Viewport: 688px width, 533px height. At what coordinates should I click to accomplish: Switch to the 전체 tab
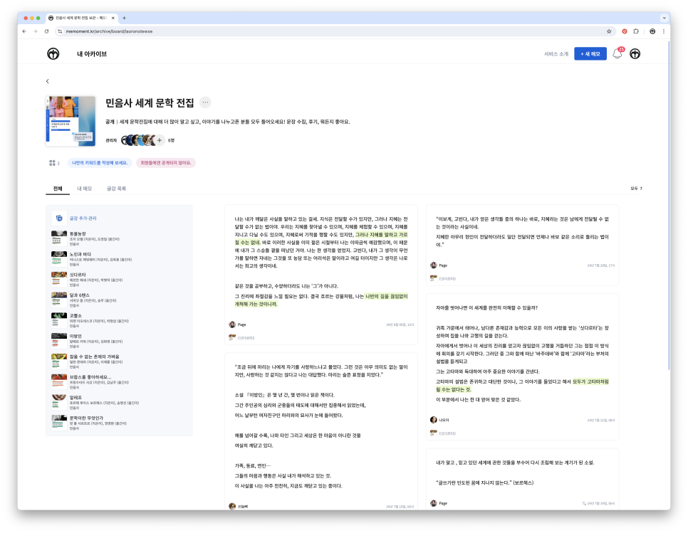[x=58, y=189]
